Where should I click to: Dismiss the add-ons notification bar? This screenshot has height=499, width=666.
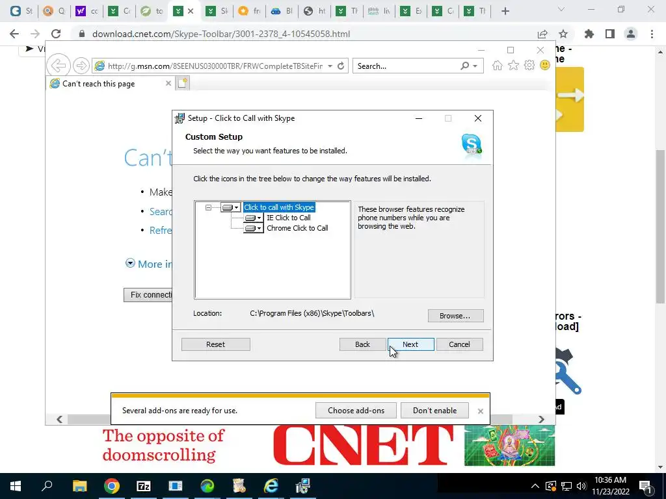tap(481, 411)
